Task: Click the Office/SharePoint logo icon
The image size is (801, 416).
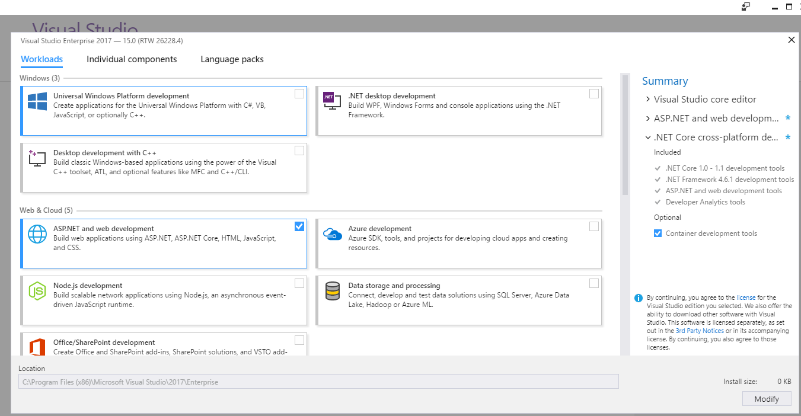Action: tap(37, 347)
